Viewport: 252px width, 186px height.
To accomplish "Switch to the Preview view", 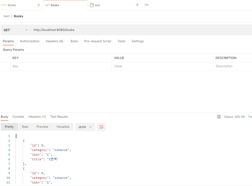I will point(42,127).
